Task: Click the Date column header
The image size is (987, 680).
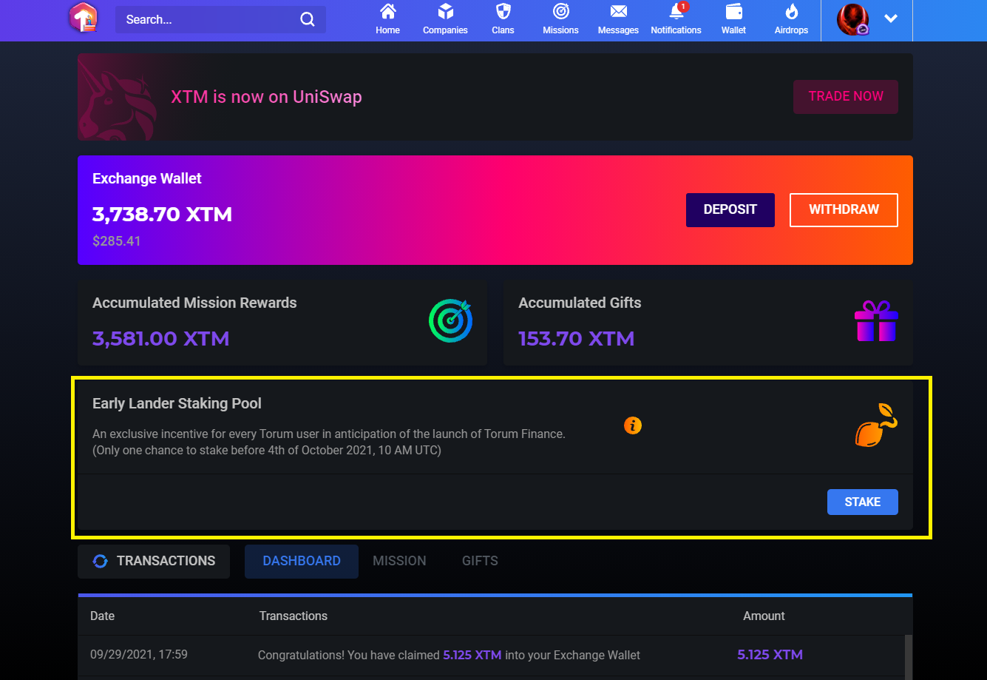Action: pos(103,616)
